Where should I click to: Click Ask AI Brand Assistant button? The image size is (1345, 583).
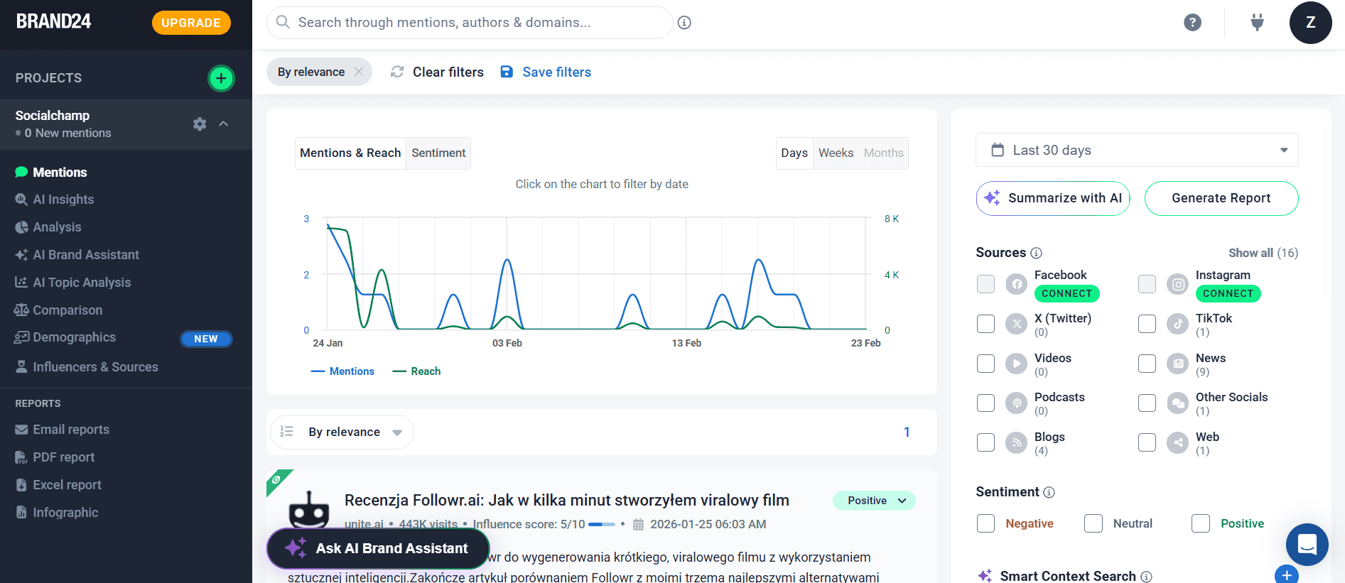pos(378,548)
